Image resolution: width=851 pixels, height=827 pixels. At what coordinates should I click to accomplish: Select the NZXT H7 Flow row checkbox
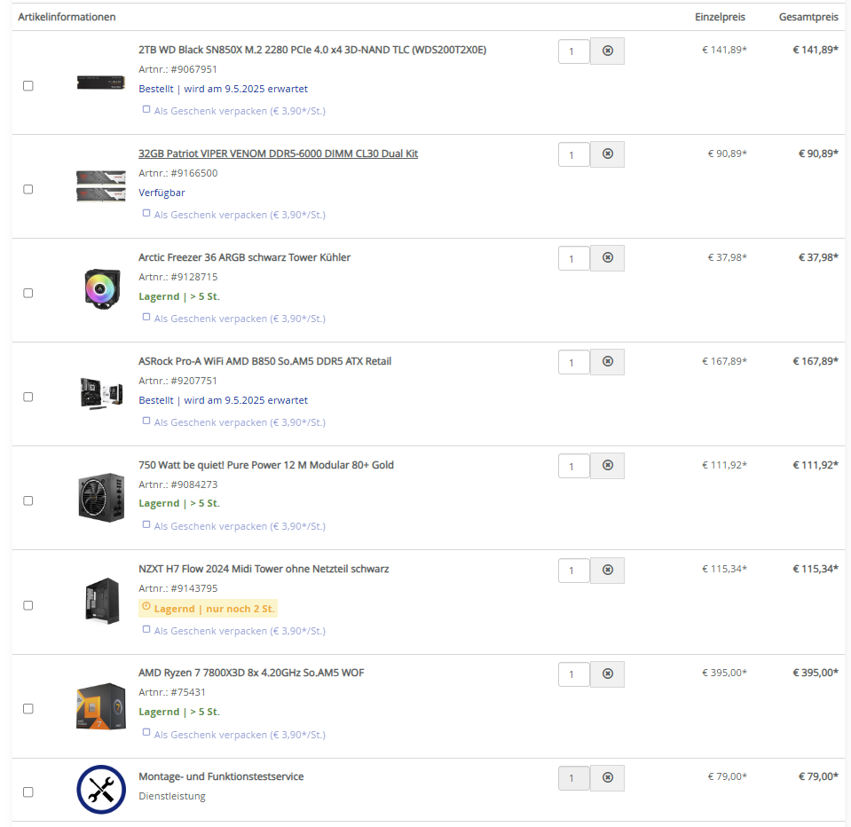click(x=28, y=605)
